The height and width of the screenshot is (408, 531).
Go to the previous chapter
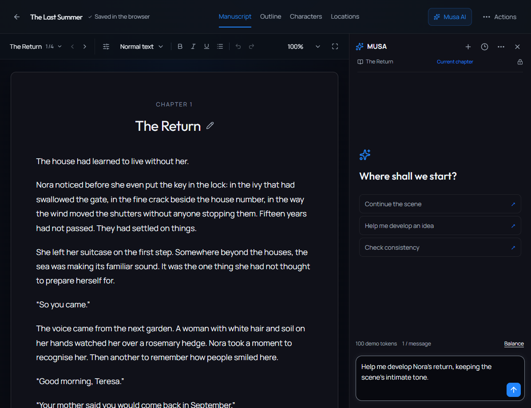pyautogui.click(x=72, y=47)
